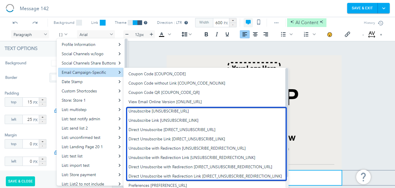Increase letter spacing plus button
The image size is (395, 188).
[x=381, y=35]
